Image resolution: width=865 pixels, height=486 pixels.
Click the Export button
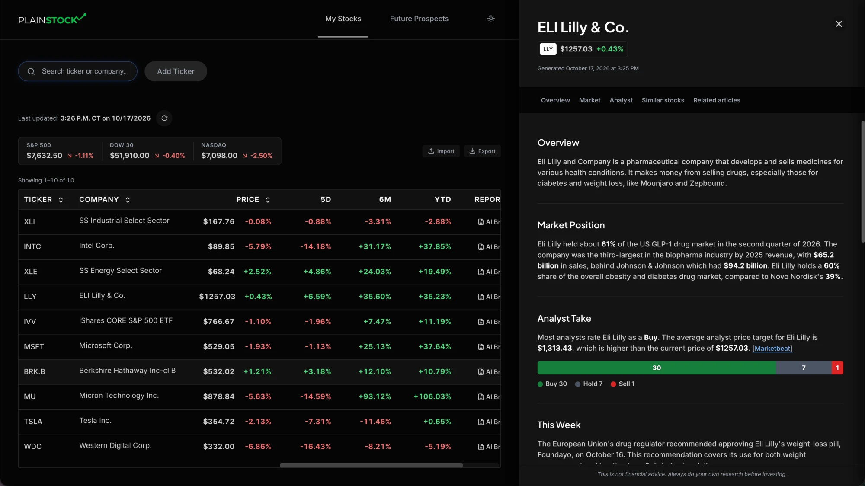tap(482, 151)
